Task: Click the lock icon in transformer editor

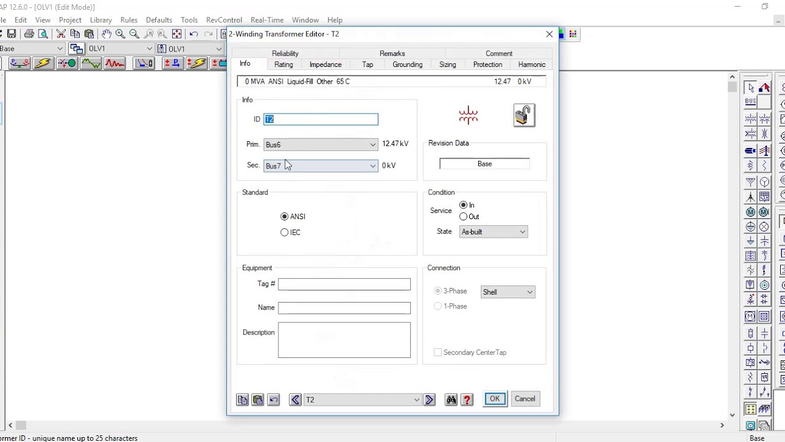Action: [x=524, y=115]
